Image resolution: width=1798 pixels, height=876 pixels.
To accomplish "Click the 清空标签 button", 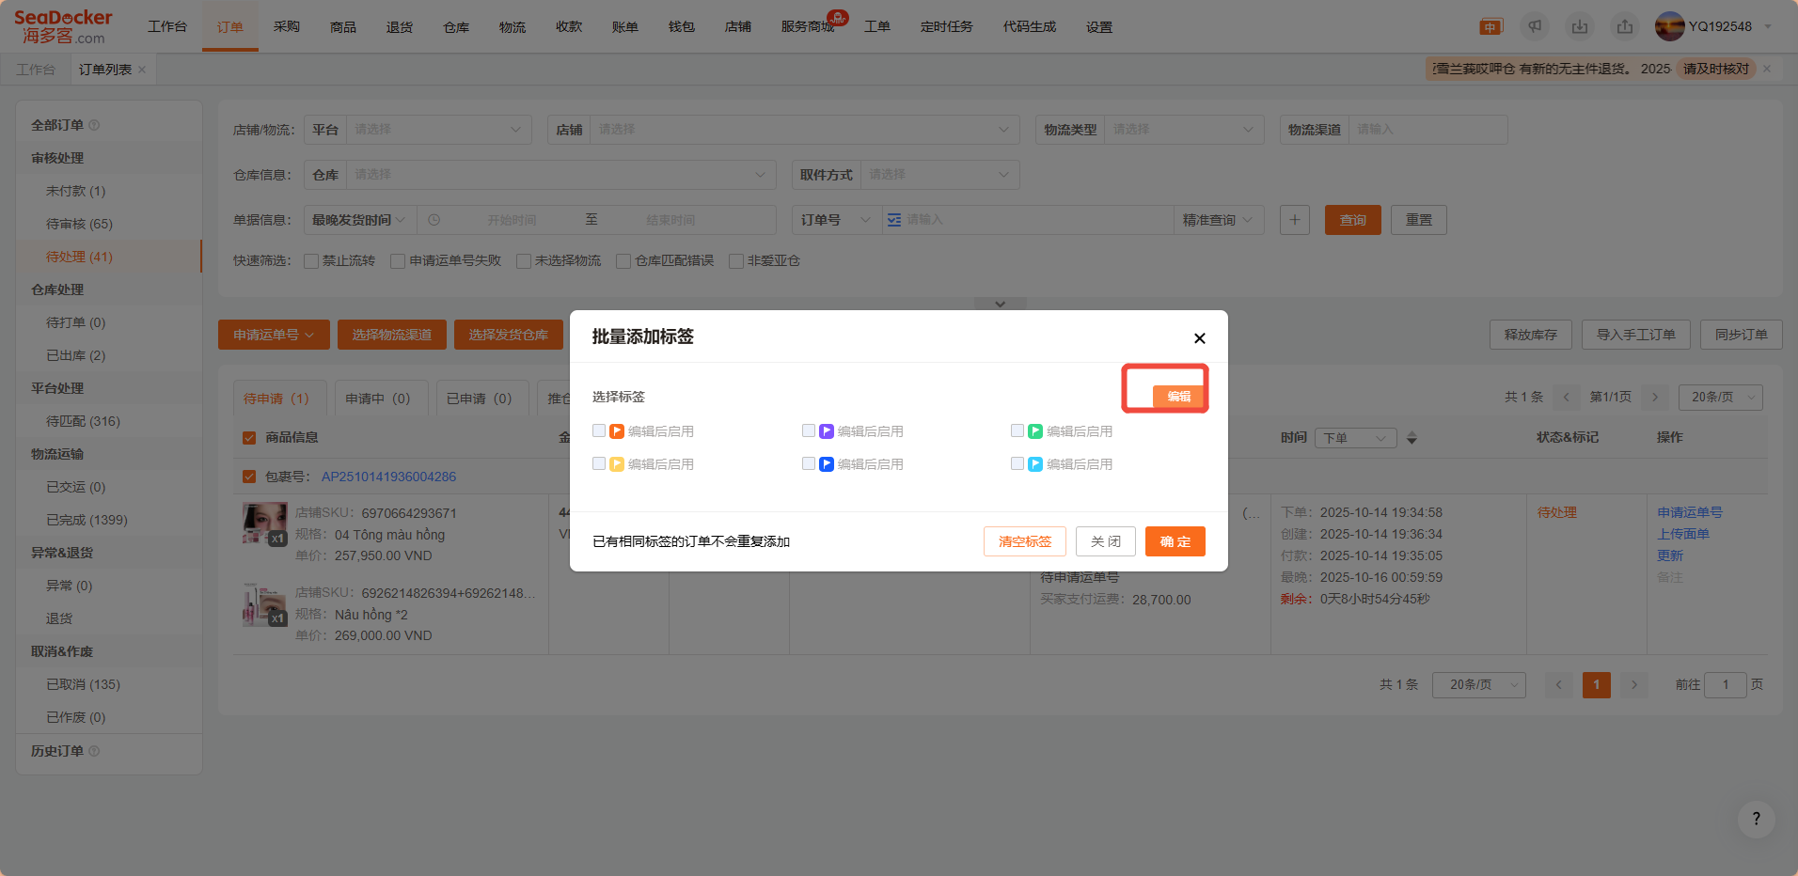I will click(1024, 541).
